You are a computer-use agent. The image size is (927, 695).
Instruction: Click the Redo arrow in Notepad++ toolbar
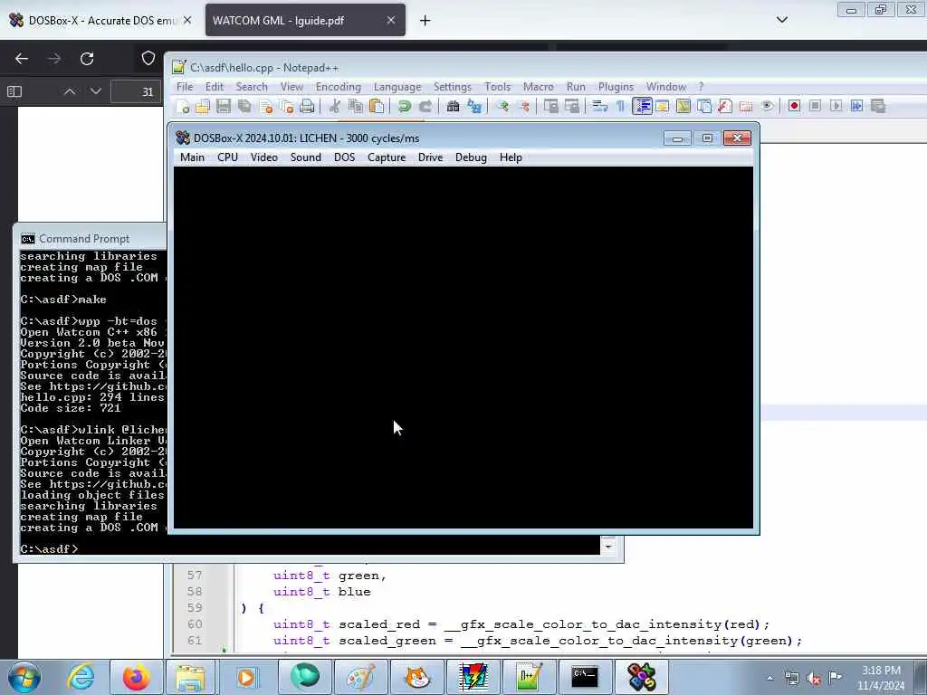click(x=425, y=107)
